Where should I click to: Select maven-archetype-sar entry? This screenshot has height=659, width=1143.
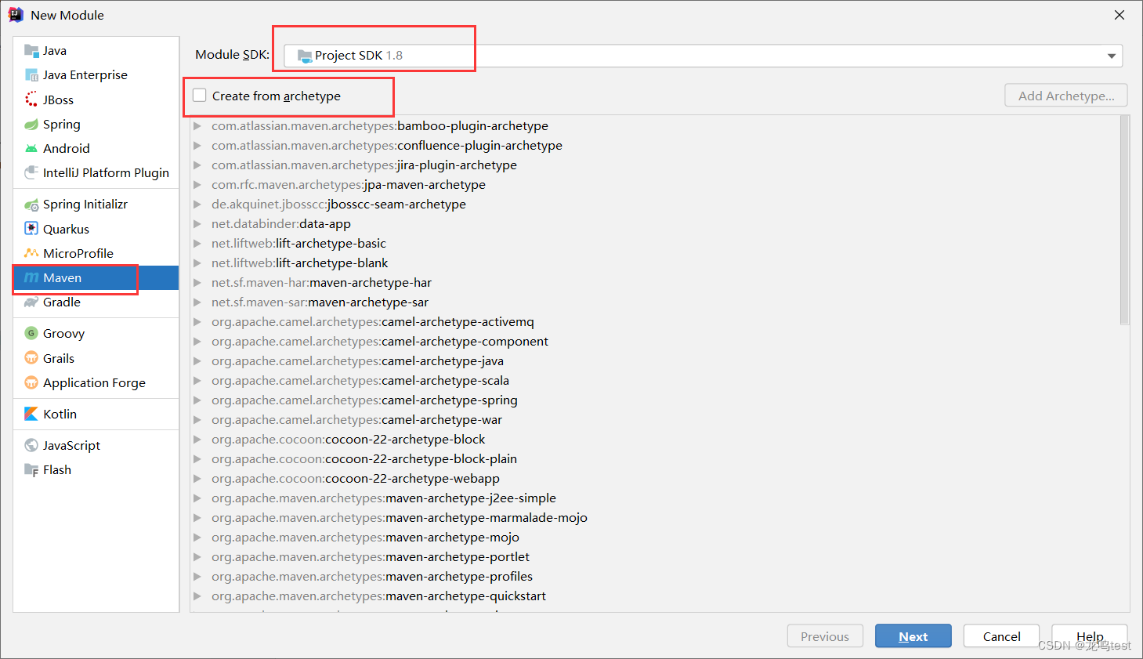tap(320, 302)
